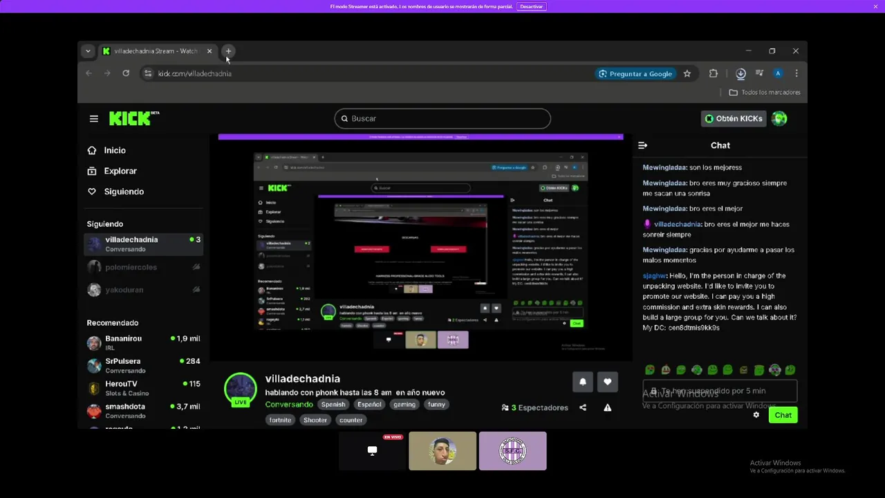Click the first emote in chat row
The image size is (885, 498).
point(649,370)
